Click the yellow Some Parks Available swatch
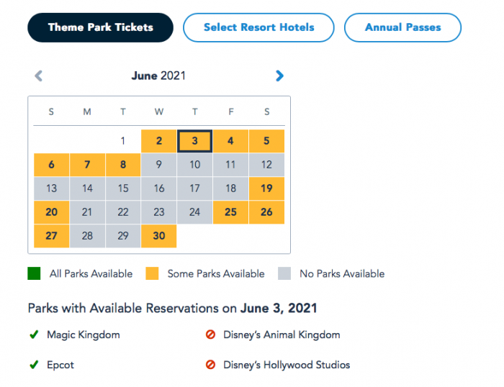The height and width of the screenshot is (387, 504). coord(151,273)
